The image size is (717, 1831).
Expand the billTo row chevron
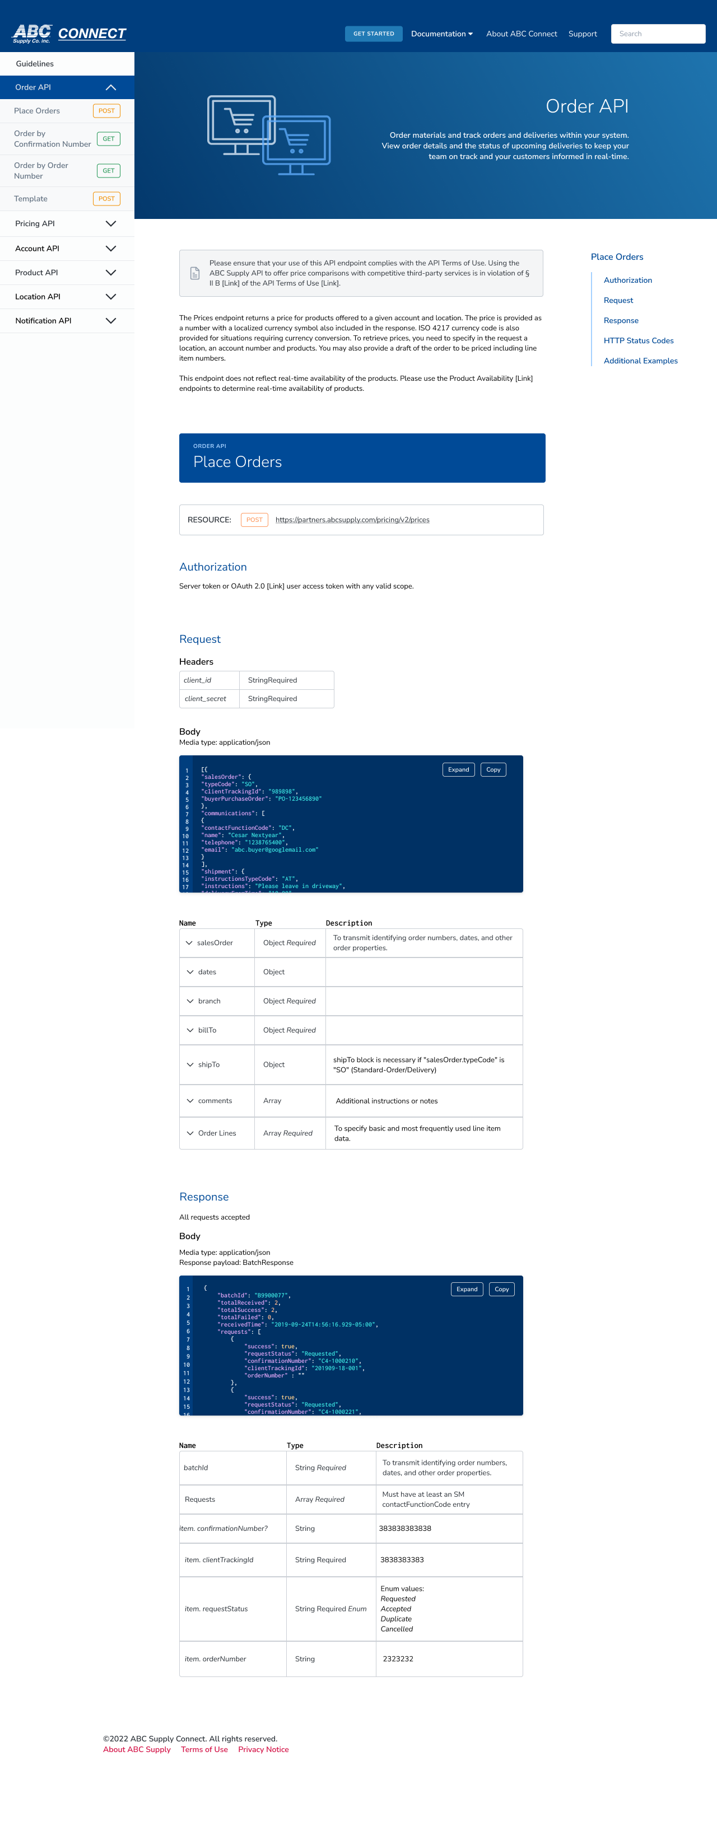[190, 1030]
